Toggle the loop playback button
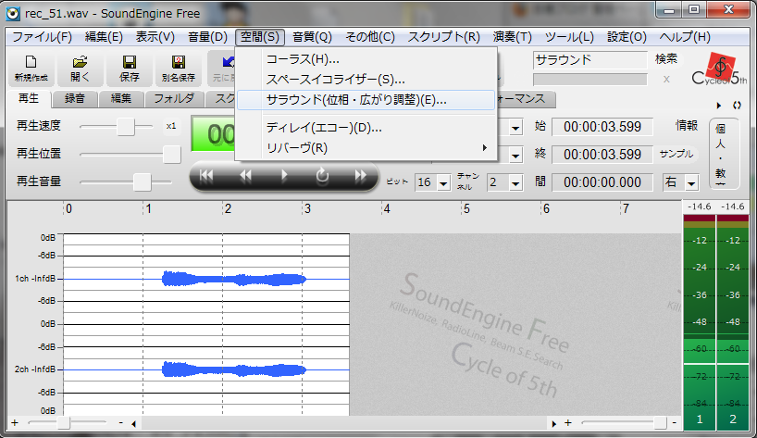Screen dimensions: 757x438 (x=322, y=176)
